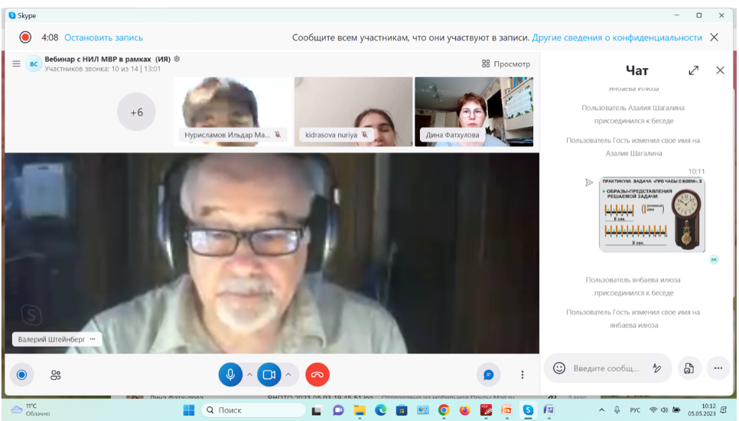Attach a file in the chat box
The height and width of the screenshot is (421, 739).
[689, 368]
